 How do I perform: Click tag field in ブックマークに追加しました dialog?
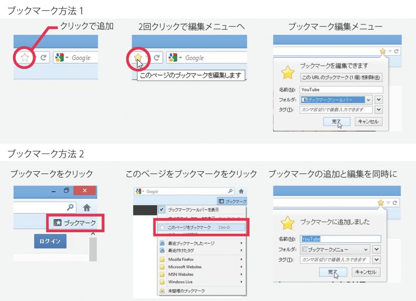click(335, 259)
